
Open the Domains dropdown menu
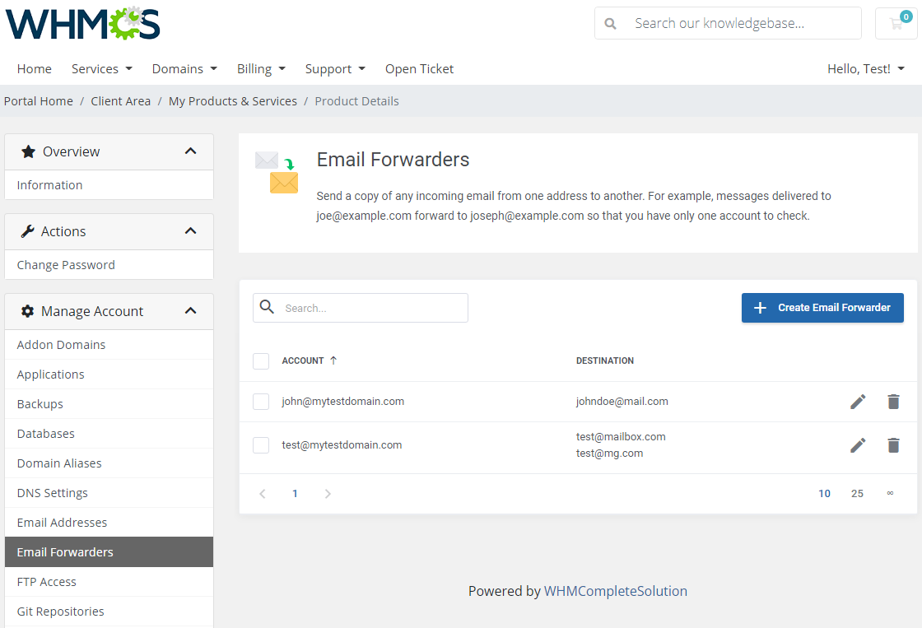click(184, 69)
